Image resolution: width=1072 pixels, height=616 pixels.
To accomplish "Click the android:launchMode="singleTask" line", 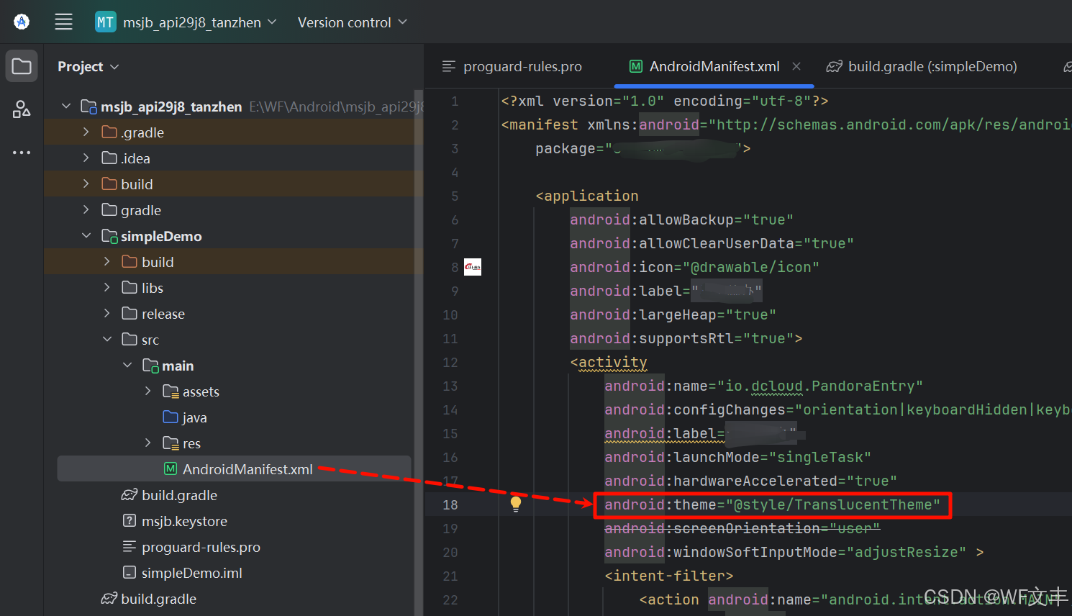I will click(x=738, y=457).
